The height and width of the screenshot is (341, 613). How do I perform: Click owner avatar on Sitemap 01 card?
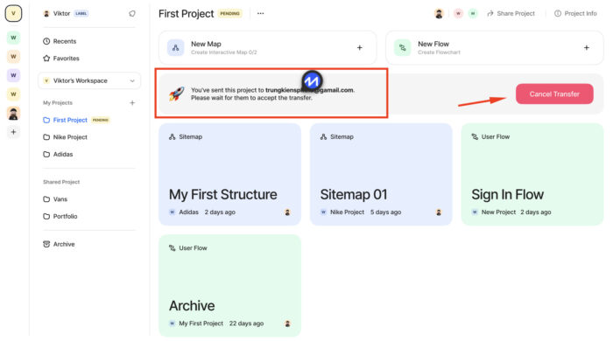(439, 212)
